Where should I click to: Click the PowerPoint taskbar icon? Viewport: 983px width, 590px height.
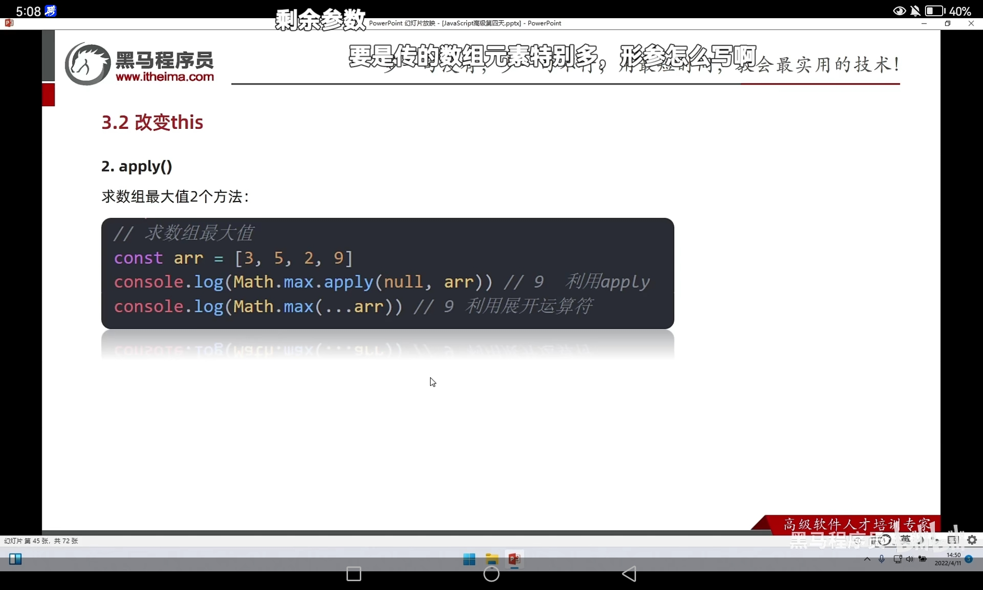(x=514, y=559)
